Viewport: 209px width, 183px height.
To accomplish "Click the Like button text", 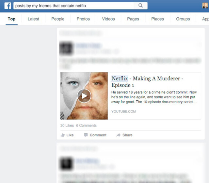I will [x=70, y=135].
